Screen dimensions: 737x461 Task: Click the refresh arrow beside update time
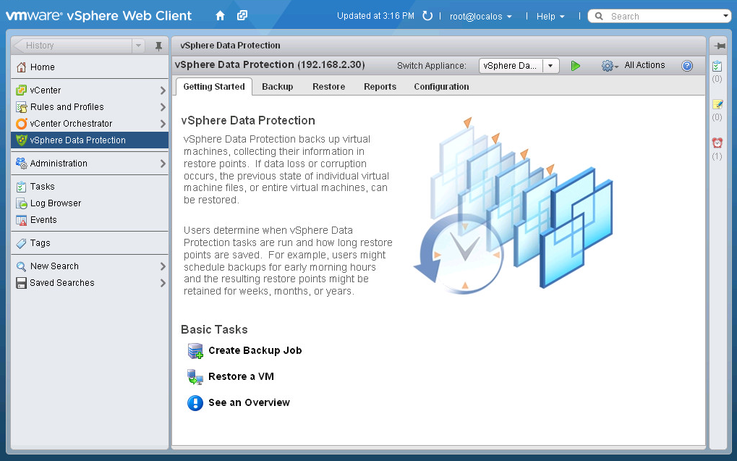click(x=427, y=16)
